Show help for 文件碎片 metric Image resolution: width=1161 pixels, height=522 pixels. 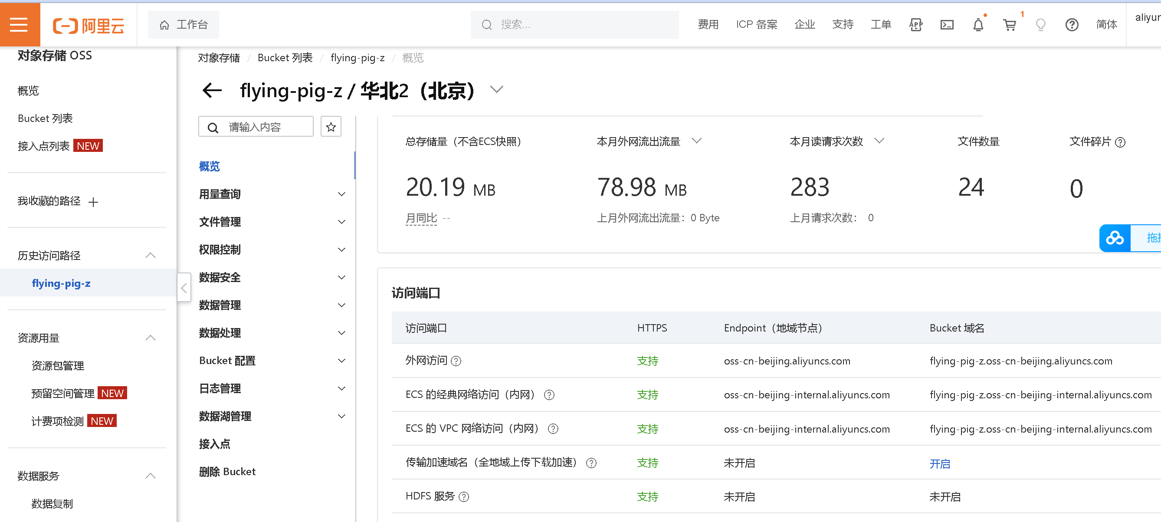[1120, 142]
